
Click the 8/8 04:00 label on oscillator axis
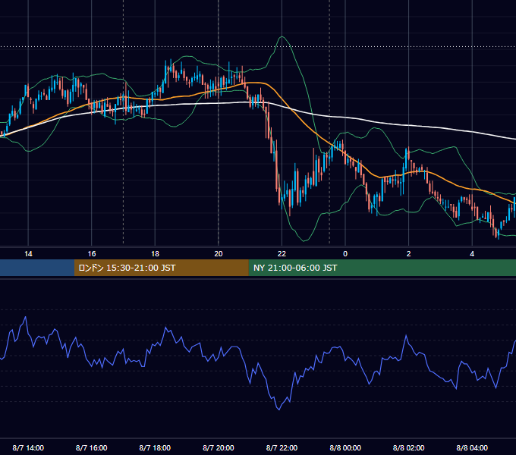(472, 447)
